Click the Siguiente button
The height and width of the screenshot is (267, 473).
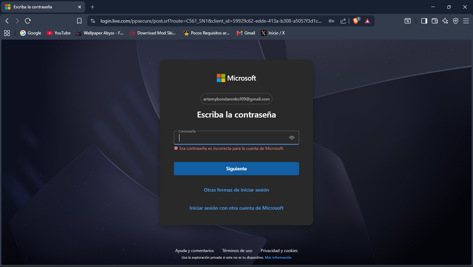[236, 169]
